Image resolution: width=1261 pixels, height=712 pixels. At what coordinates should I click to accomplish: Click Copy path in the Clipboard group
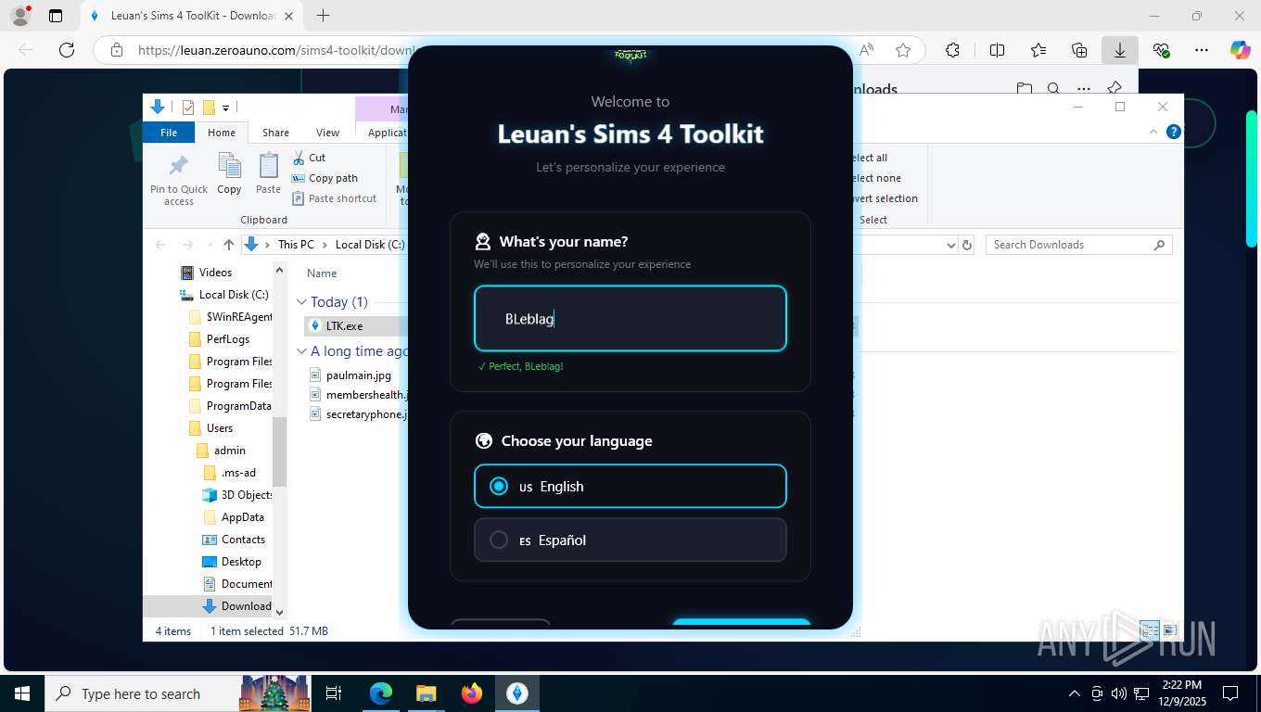[325, 178]
